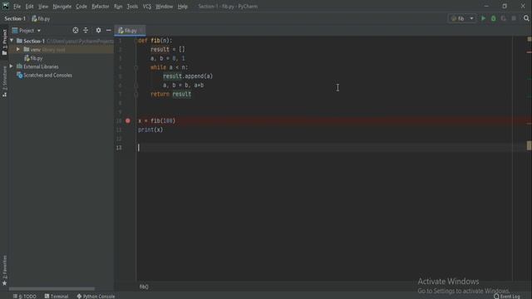The width and height of the screenshot is (532, 299).
Task: Open the File menu
Action: click(17, 7)
